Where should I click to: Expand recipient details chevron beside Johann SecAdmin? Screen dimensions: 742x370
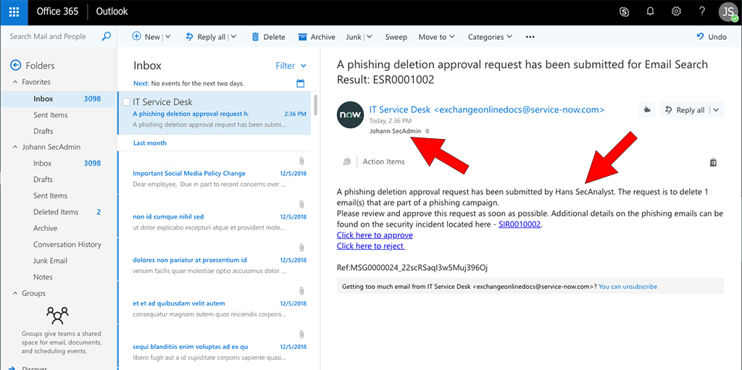428,132
